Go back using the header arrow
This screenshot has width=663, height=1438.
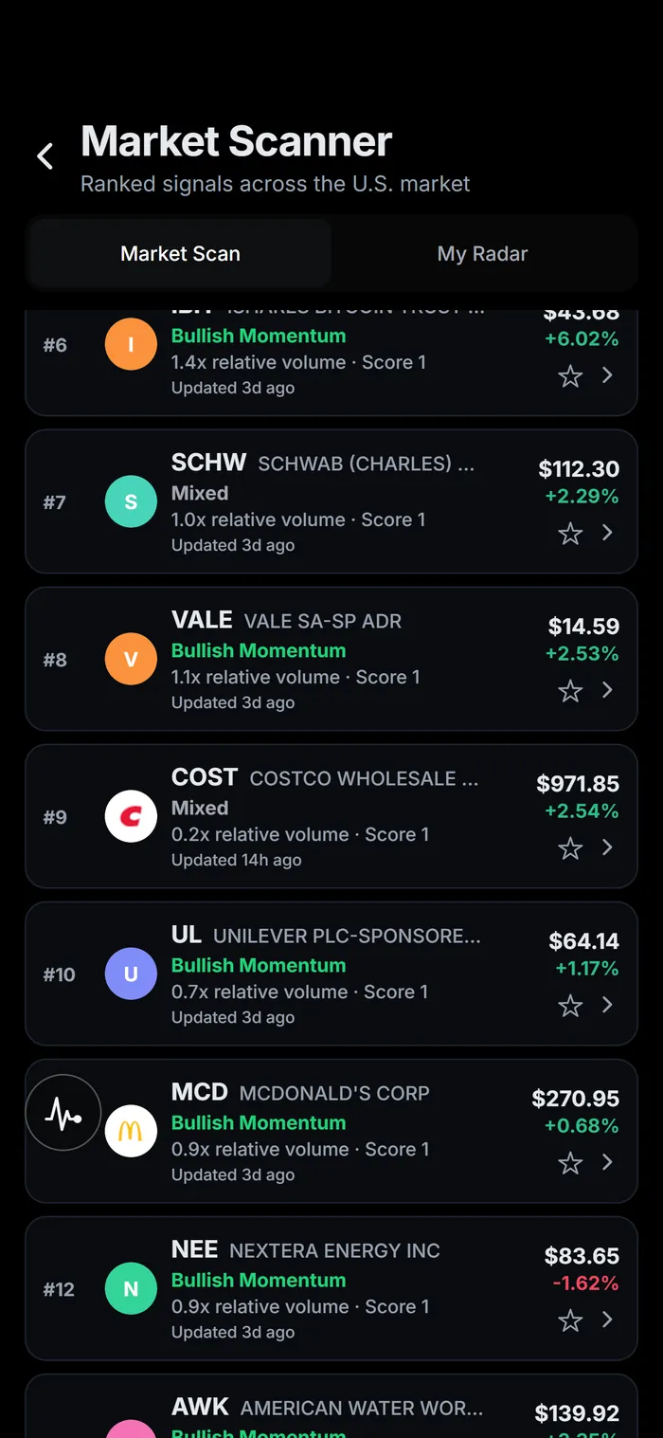point(45,156)
